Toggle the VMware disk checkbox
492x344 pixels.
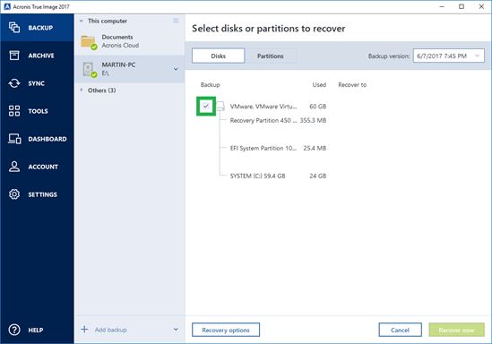tap(206, 106)
